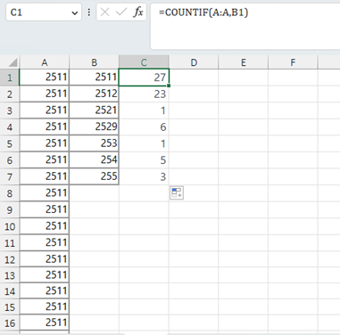Click cell B5 showing 253
The image size is (340, 335).
click(x=94, y=143)
